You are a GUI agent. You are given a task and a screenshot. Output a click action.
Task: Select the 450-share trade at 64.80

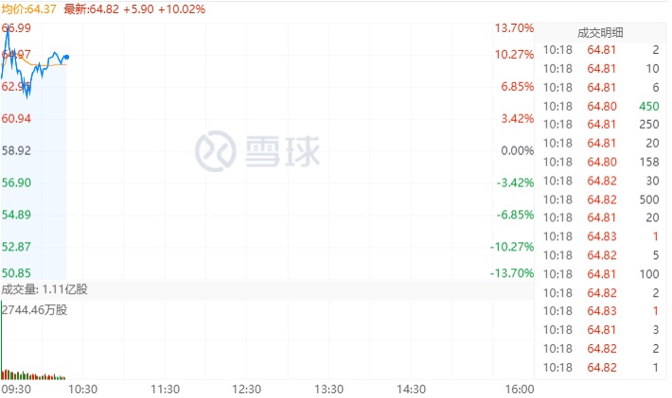coord(601,106)
